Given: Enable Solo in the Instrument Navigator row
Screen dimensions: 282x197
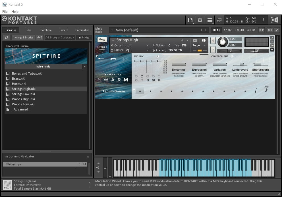Looking at the screenshot, I should [x=79, y=164].
